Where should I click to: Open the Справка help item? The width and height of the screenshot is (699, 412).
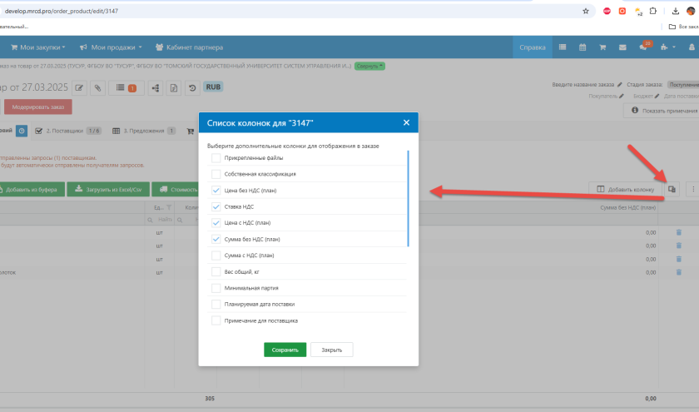pyautogui.click(x=533, y=47)
